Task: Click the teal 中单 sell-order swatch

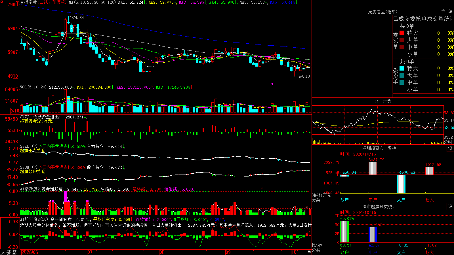Action: pos(402,82)
